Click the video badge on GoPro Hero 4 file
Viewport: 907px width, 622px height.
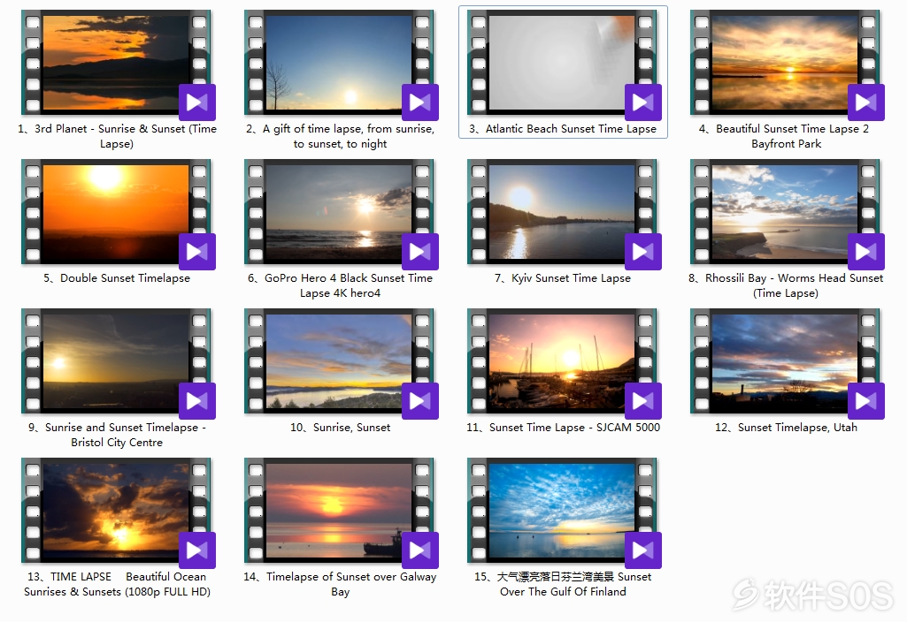(x=420, y=252)
